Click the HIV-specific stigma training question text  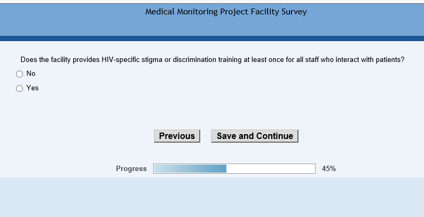212,60
